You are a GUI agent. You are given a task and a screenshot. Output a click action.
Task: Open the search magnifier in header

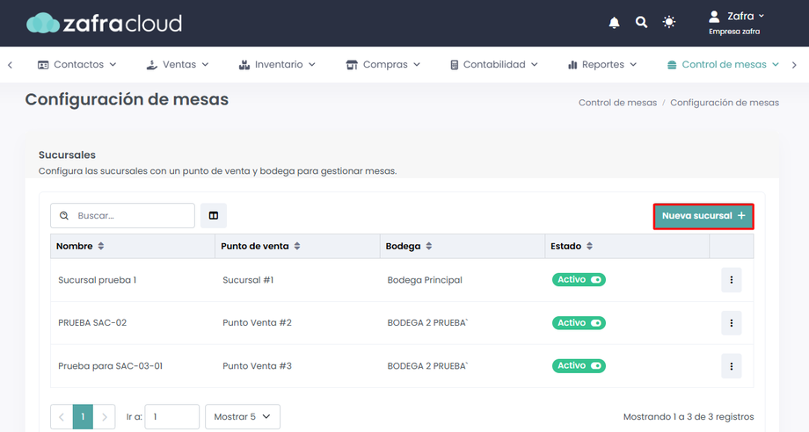[641, 22]
